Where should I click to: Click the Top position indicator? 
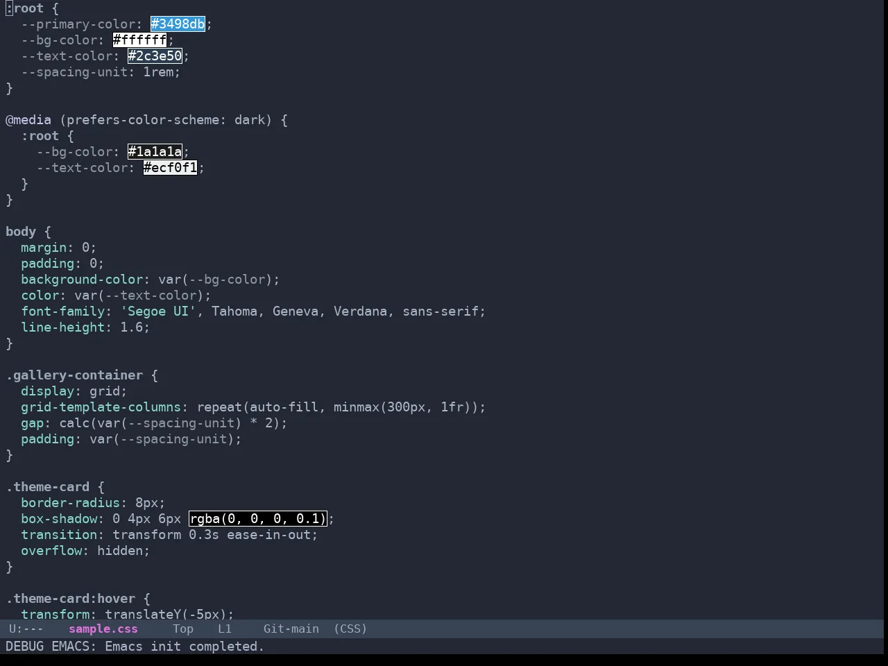point(183,629)
